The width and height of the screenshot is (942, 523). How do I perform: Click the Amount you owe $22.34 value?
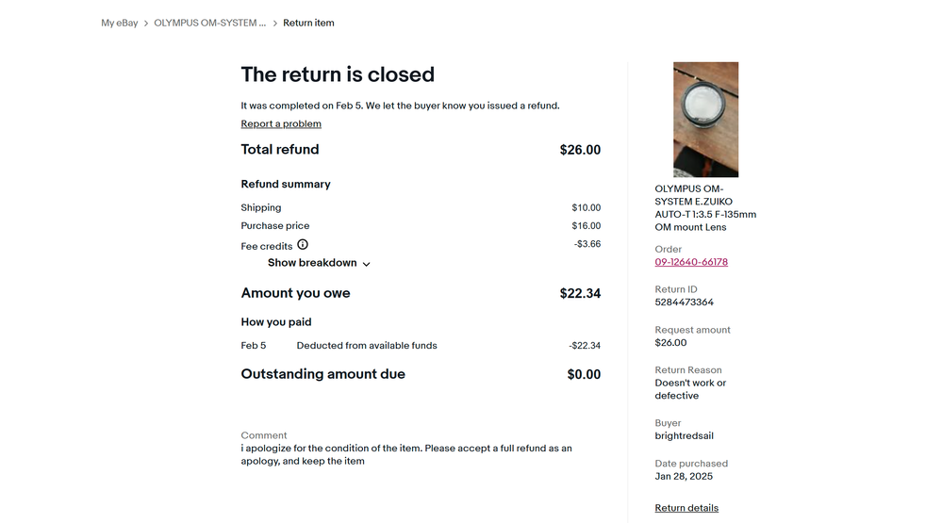tap(580, 294)
